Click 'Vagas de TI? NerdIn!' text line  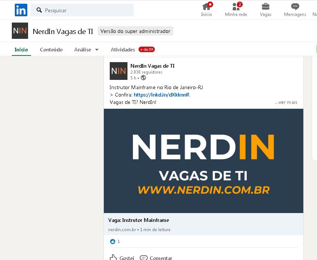[133, 102]
